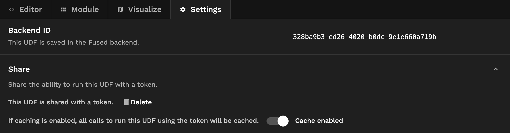This screenshot has height=133, width=510.
Task: Go to the Visualize tab
Action: coord(145,9)
